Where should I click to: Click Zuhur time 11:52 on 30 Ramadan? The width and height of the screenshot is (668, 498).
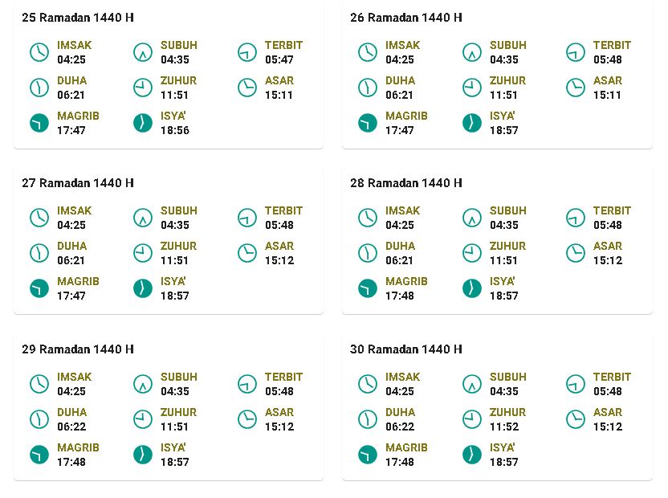pos(504,427)
